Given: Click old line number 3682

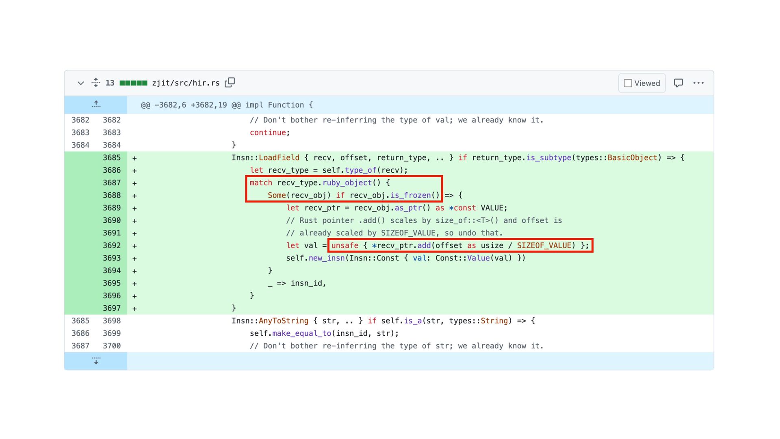Looking at the screenshot, I should tap(80, 120).
